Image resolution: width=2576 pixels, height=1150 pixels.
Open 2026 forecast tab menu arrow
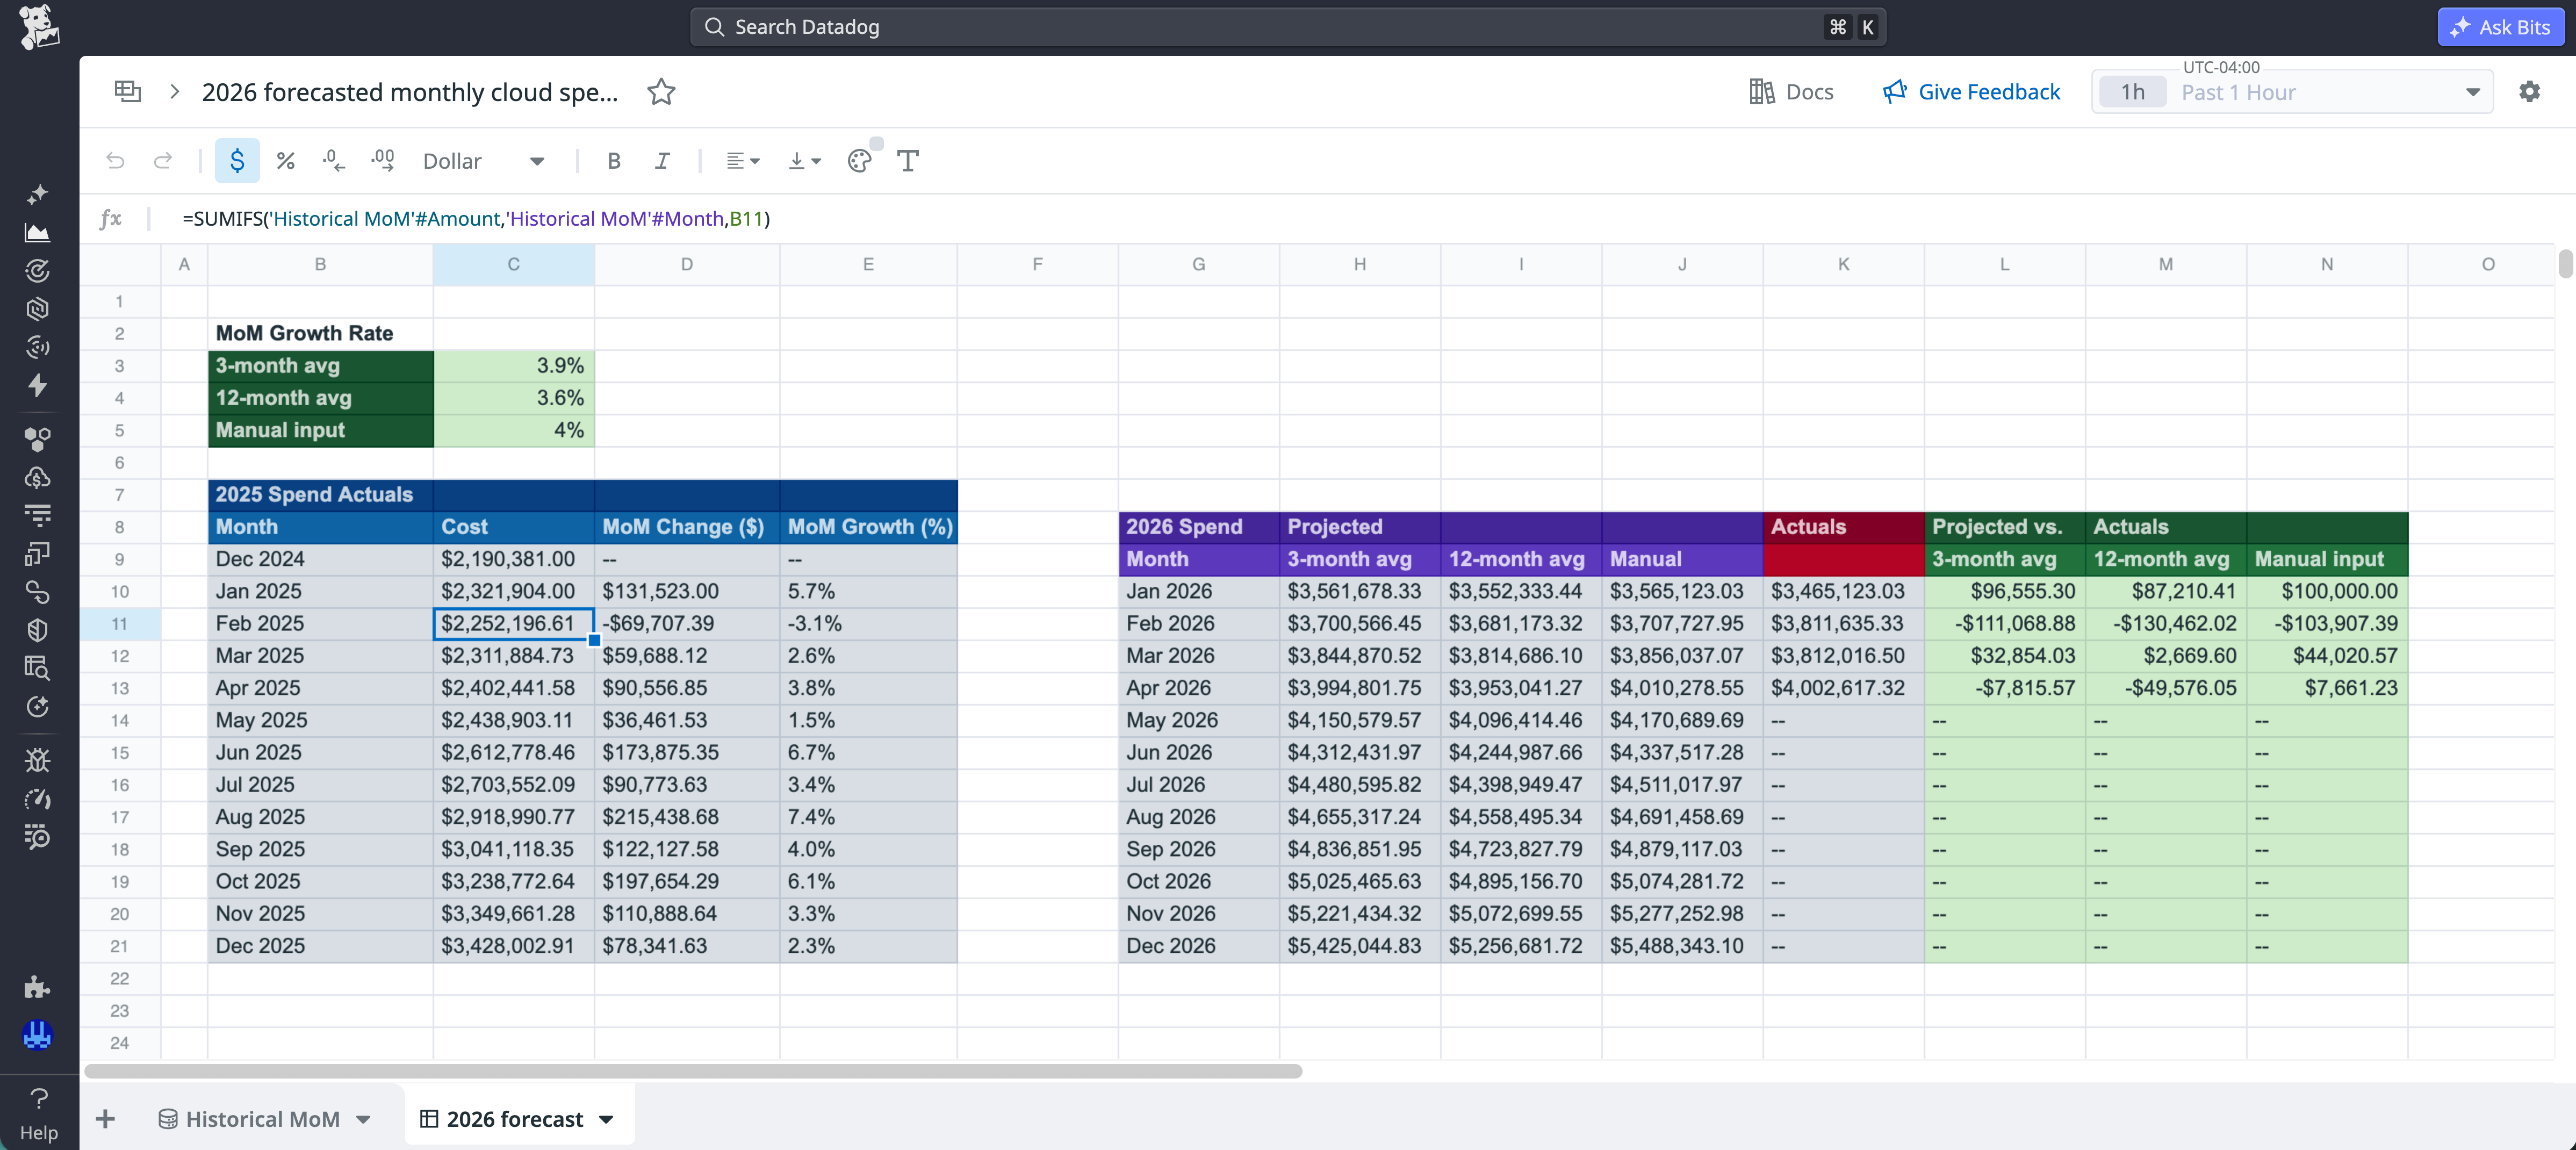pyautogui.click(x=606, y=1120)
